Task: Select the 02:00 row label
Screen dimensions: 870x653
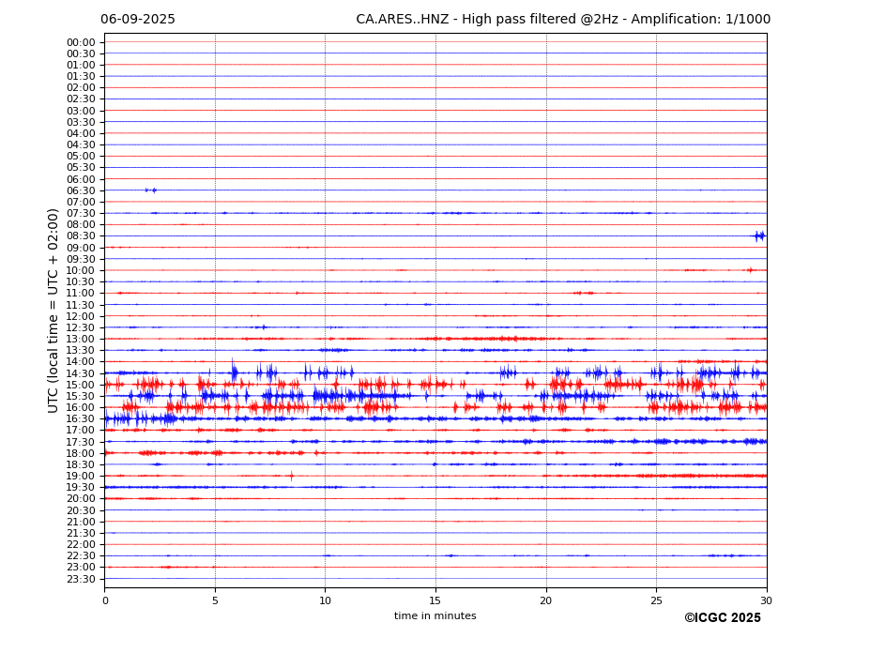Action: (81, 87)
